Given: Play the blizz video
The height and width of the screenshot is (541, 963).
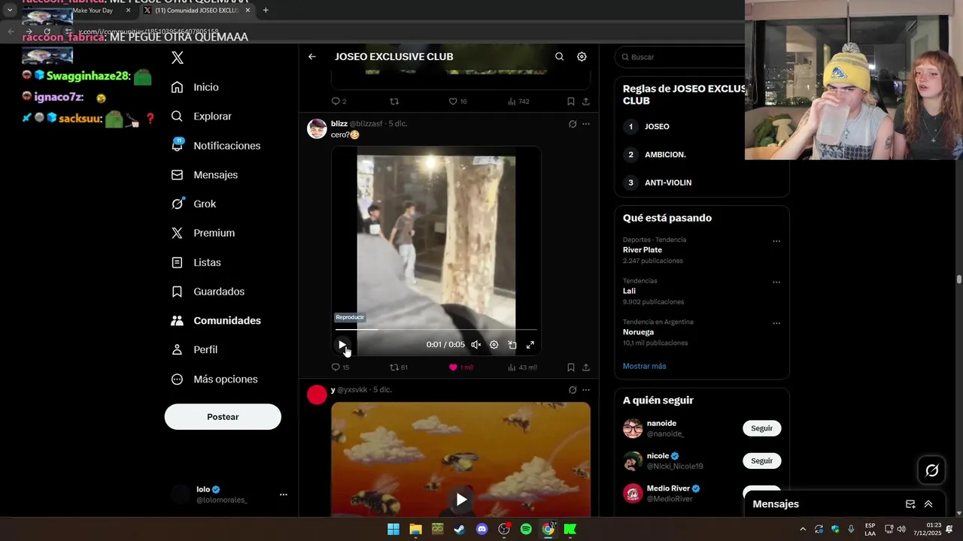Looking at the screenshot, I should [x=342, y=345].
